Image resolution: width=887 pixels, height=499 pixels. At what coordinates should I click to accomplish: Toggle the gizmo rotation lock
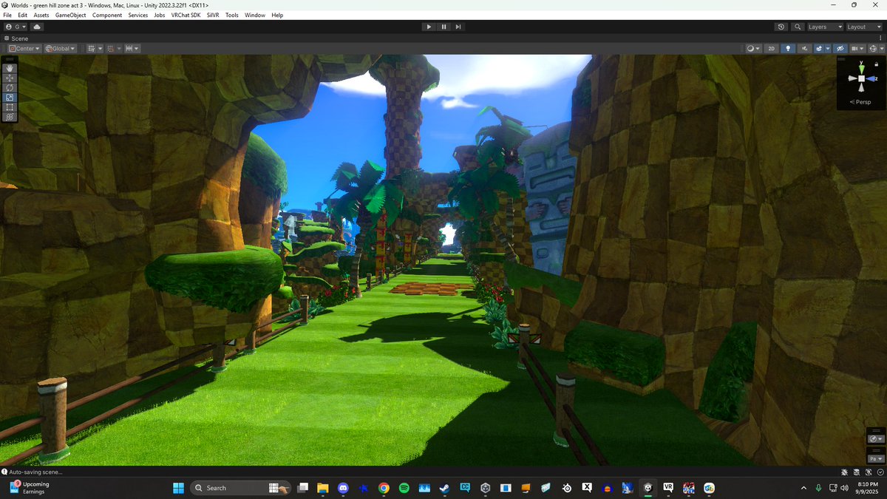876,64
